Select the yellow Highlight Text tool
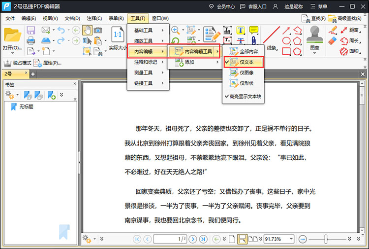This screenshot has width=369, height=249. (241, 30)
